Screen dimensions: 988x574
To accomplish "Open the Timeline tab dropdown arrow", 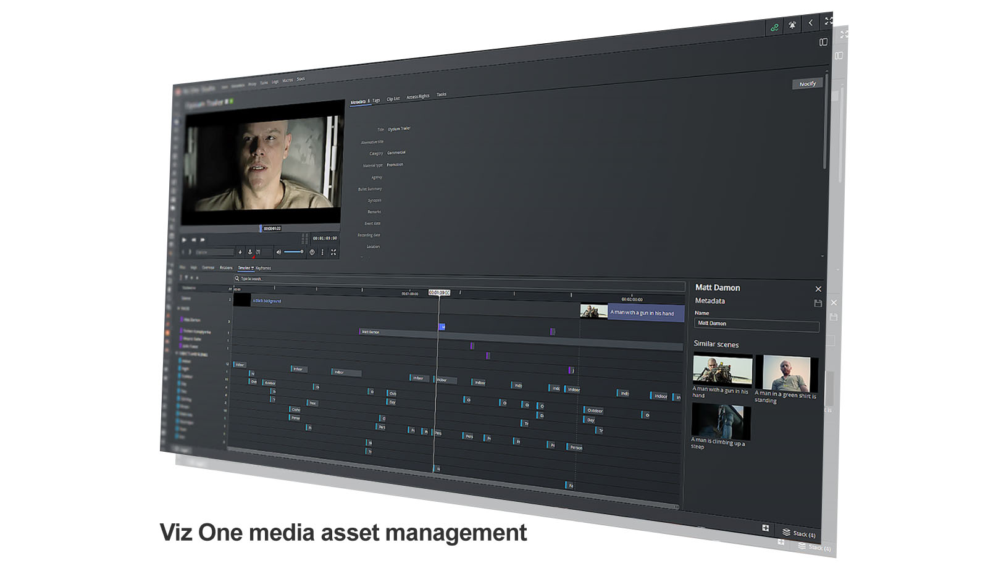I will tap(253, 268).
